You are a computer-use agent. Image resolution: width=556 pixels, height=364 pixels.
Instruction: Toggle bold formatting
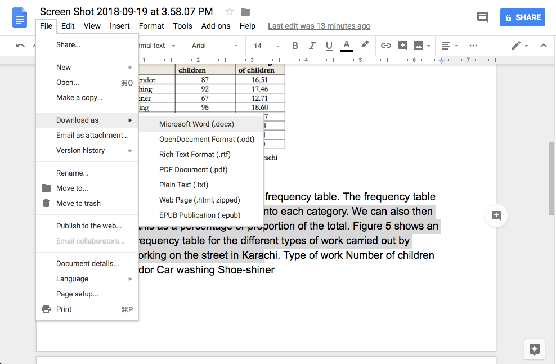point(295,46)
